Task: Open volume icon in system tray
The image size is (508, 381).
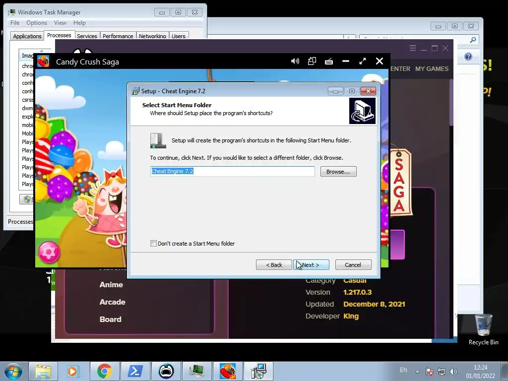Action: [x=453, y=372]
